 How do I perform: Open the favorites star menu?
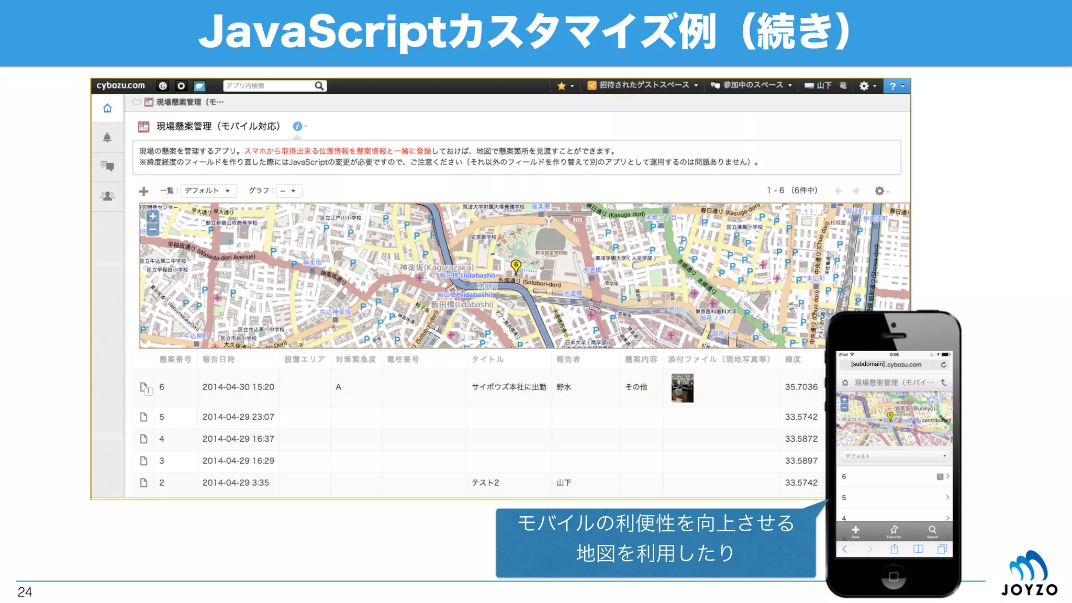pos(565,86)
